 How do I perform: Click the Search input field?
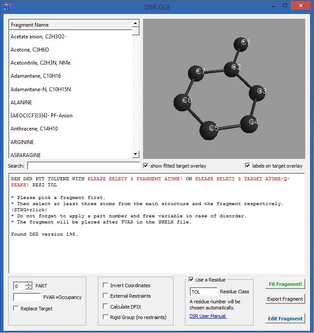point(84,166)
